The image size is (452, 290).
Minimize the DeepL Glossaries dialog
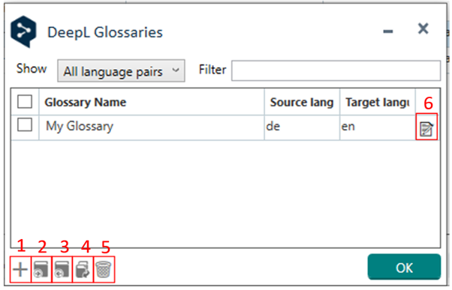coord(388,31)
